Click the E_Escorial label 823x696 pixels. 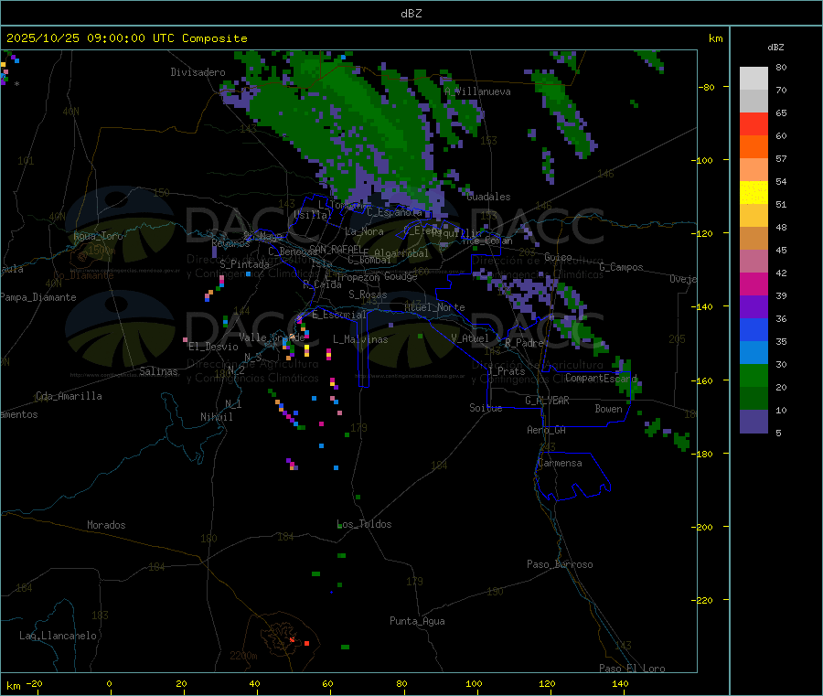(339, 315)
